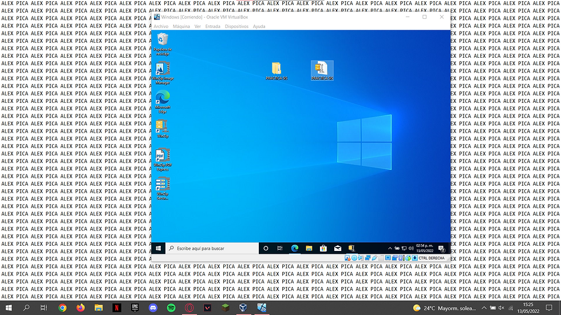Click the CTRL DERECHA host key label
The width and height of the screenshot is (561, 315).
coord(432,258)
